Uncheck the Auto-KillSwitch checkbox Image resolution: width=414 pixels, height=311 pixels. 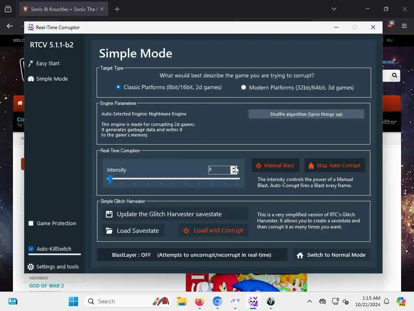click(31, 249)
